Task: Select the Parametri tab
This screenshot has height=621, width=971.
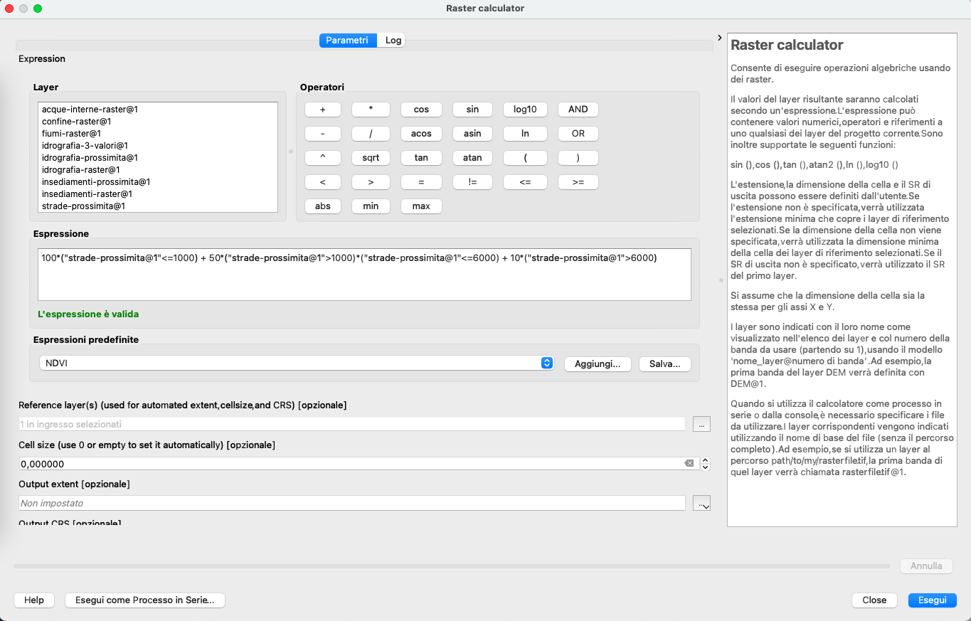Action: coord(347,41)
